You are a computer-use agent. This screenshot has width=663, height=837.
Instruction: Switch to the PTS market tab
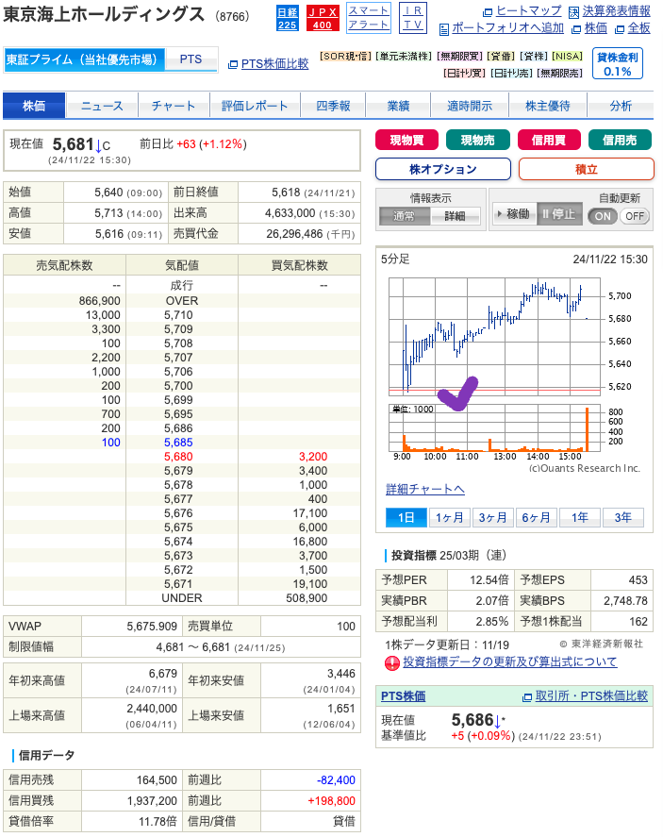pyautogui.click(x=191, y=59)
